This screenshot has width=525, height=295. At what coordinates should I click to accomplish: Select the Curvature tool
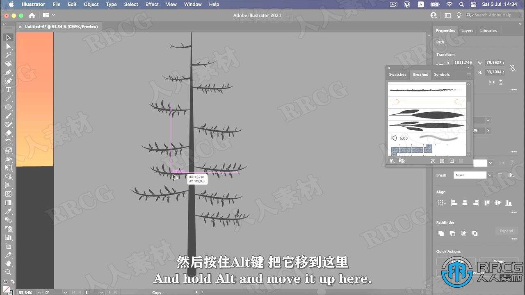pyautogui.click(x=8, y=81)
